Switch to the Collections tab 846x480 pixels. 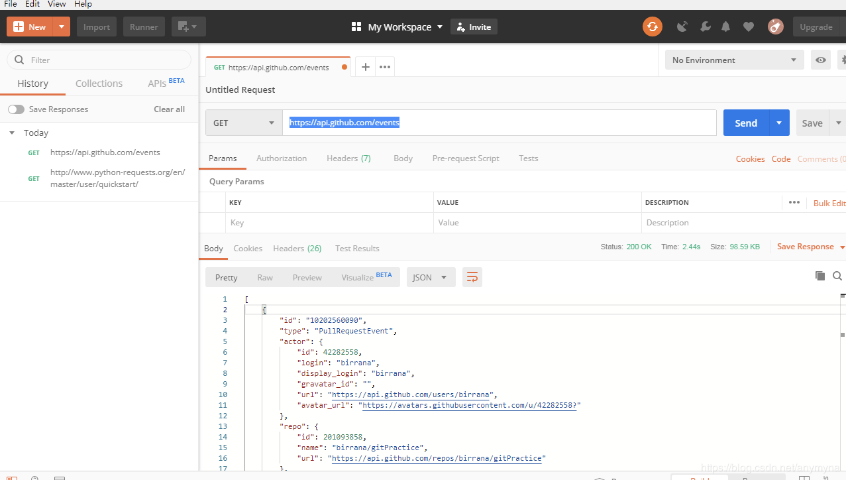pos(99,84)
